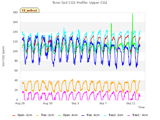The height and width of the screenshot is (120, 160).
Task: Toggle the Tree2 -2cm legend entry
Action: (113, 115)
